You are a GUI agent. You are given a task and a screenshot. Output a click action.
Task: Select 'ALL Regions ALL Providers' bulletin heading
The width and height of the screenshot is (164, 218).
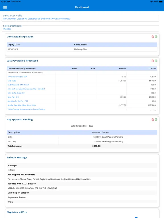pos(21,175)
